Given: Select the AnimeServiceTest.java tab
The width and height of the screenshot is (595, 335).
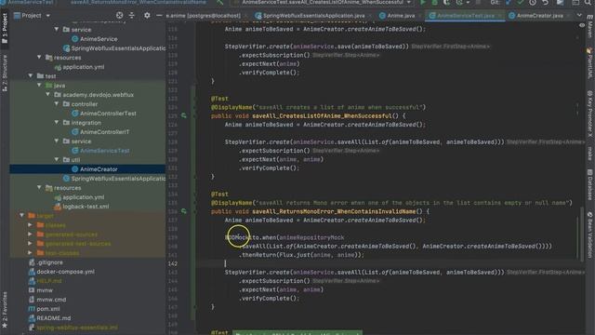Looking at the screenshot, I should [466, 16].
